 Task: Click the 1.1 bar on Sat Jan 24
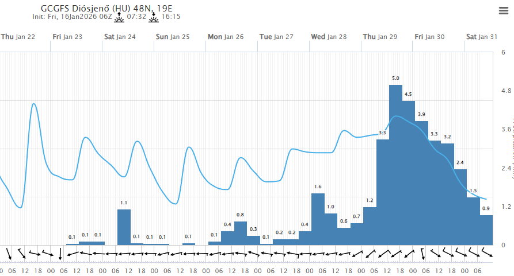coord(124,227)
